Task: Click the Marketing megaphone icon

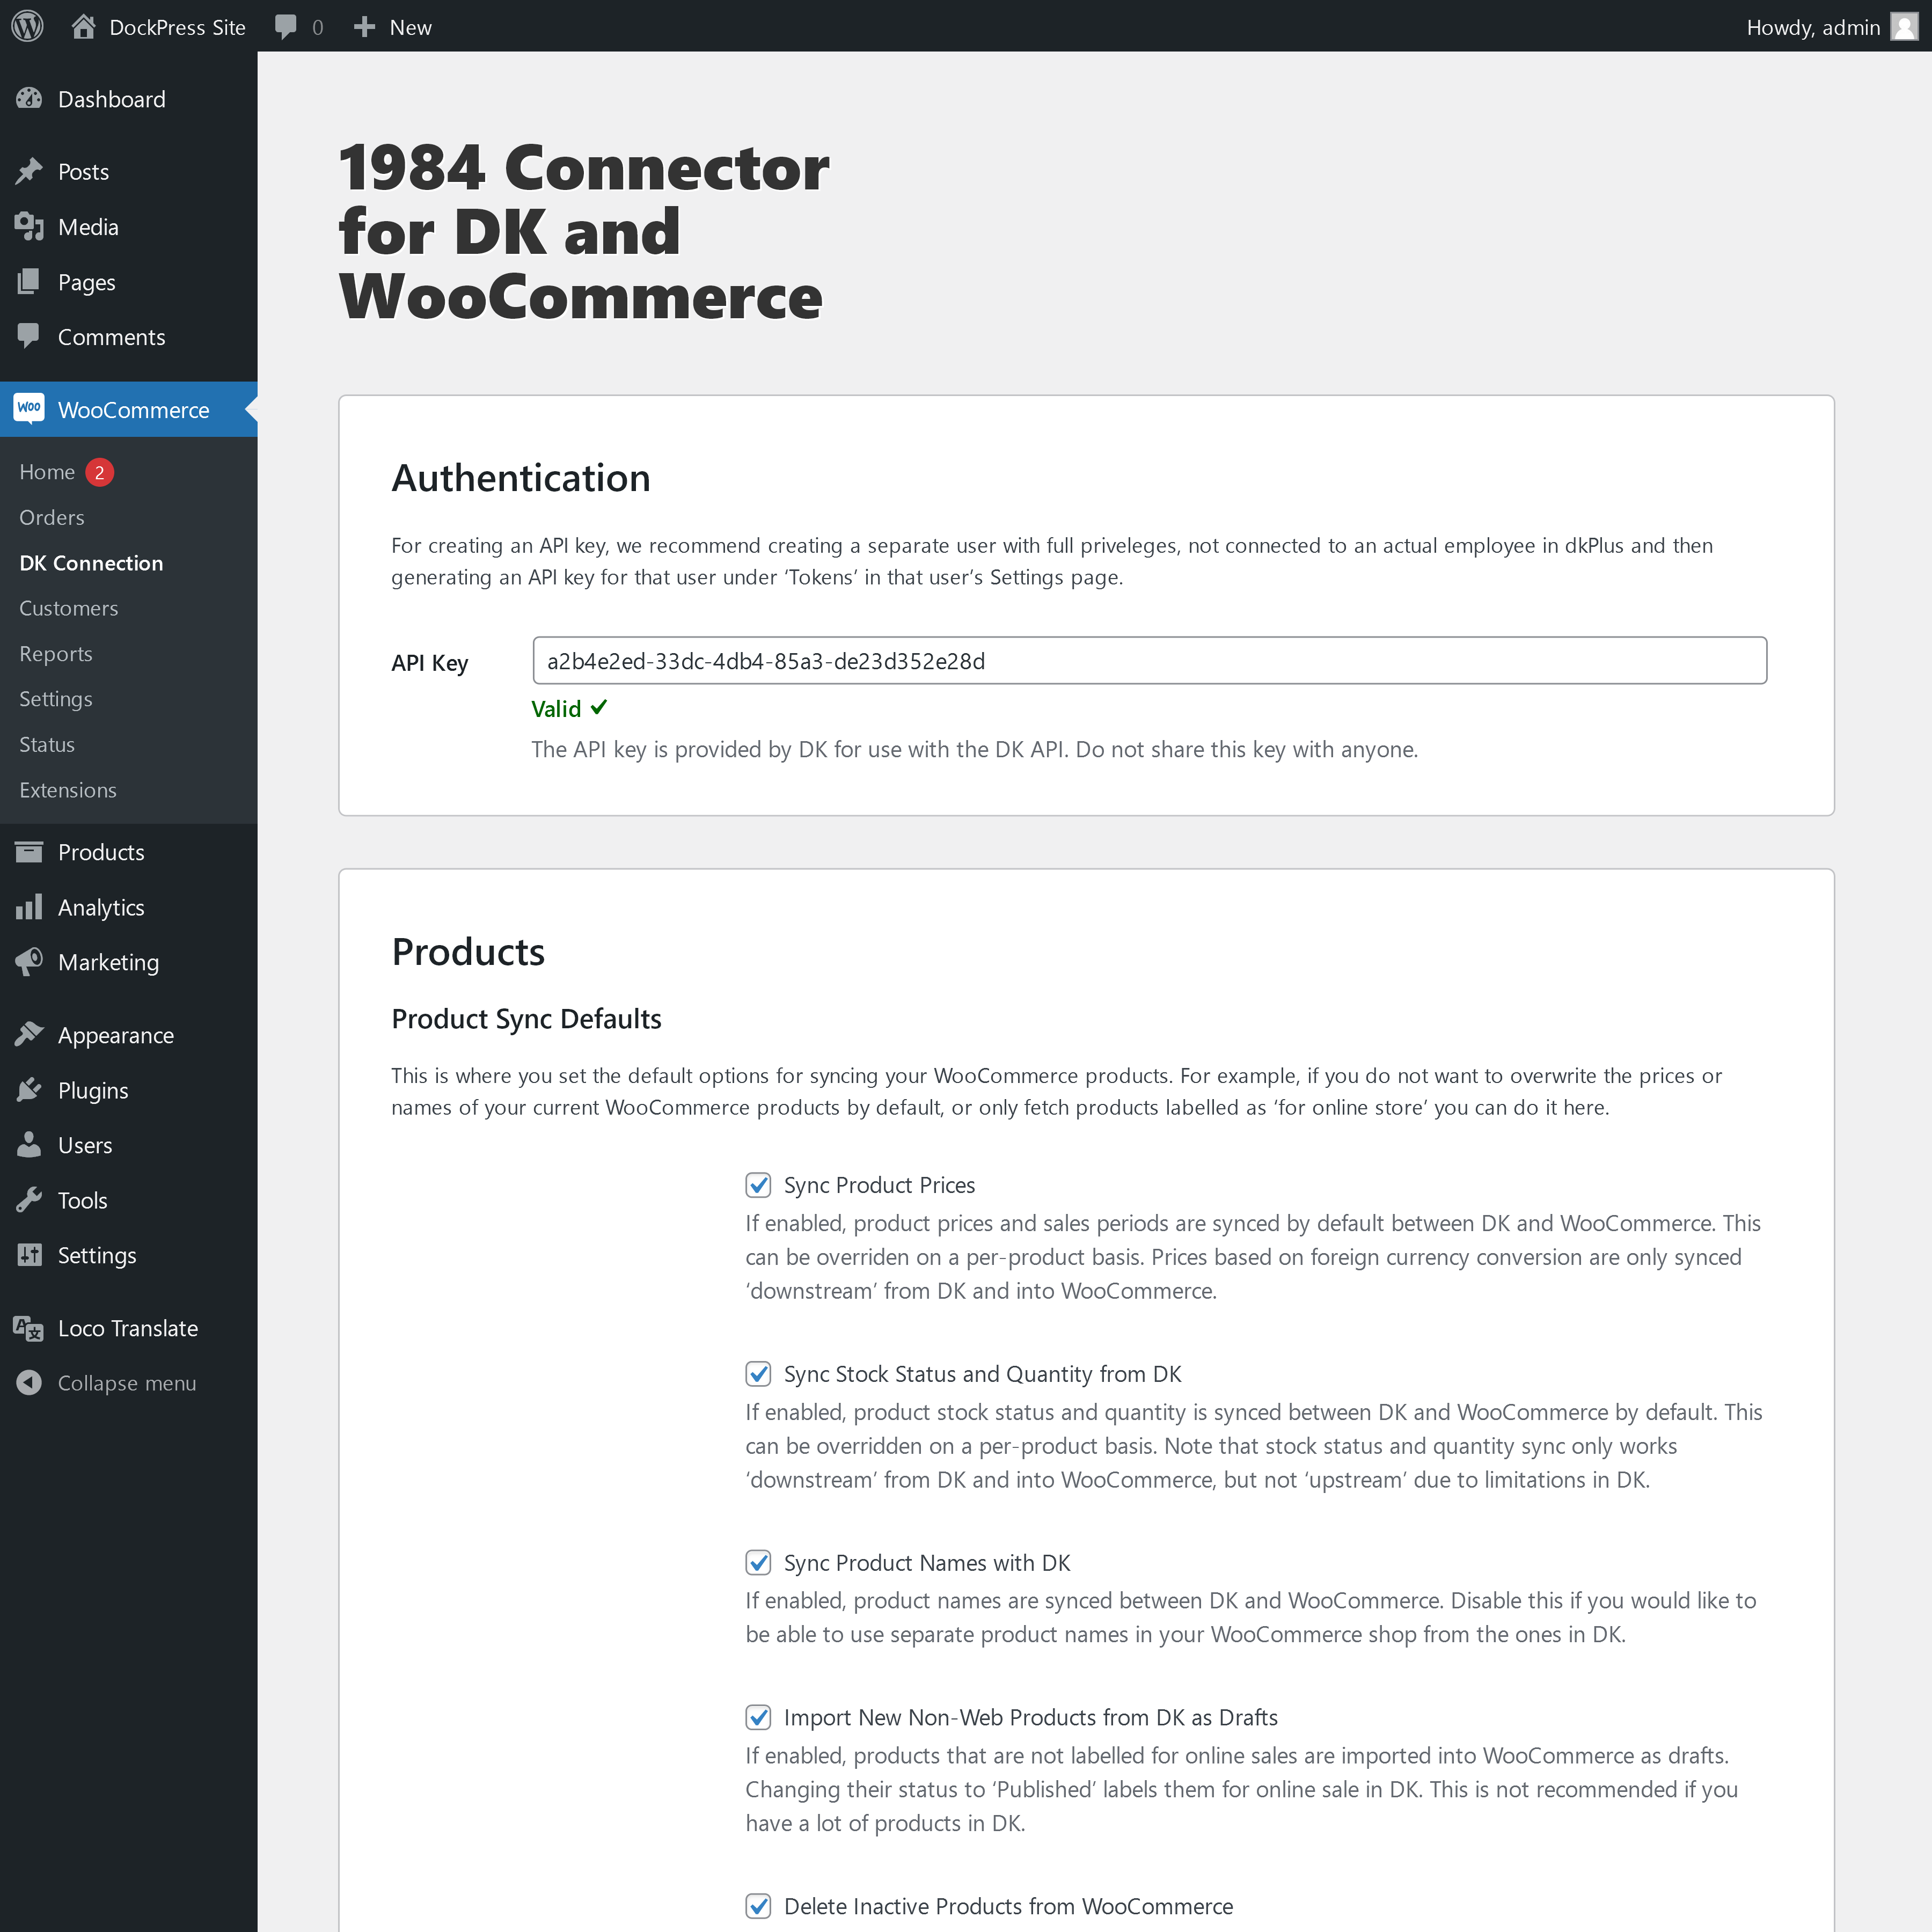Action: tap(29, 962)
